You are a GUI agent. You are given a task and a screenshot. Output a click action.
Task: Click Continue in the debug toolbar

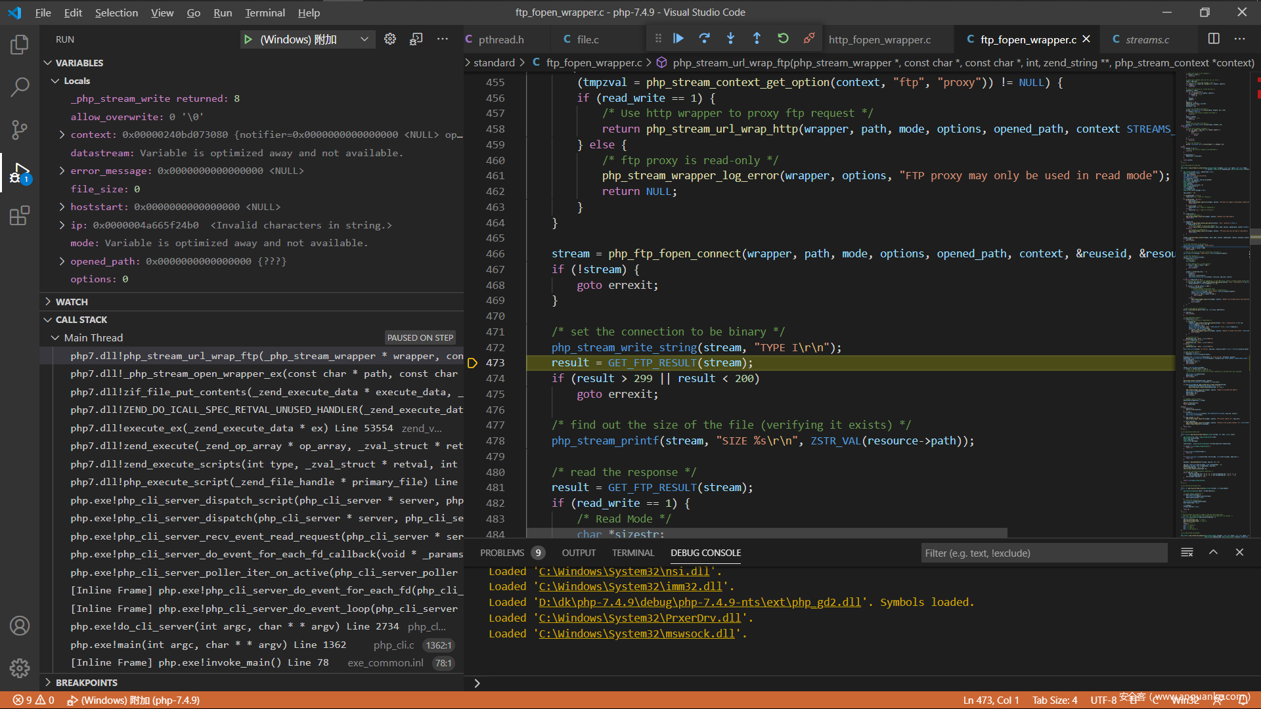click(678, 39)
